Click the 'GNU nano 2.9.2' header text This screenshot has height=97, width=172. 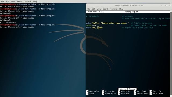(96, 12)
